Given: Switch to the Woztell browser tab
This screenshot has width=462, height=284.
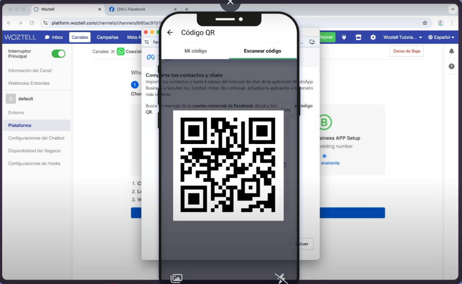Looking at the screenshot, I should (x=67, y=9).
